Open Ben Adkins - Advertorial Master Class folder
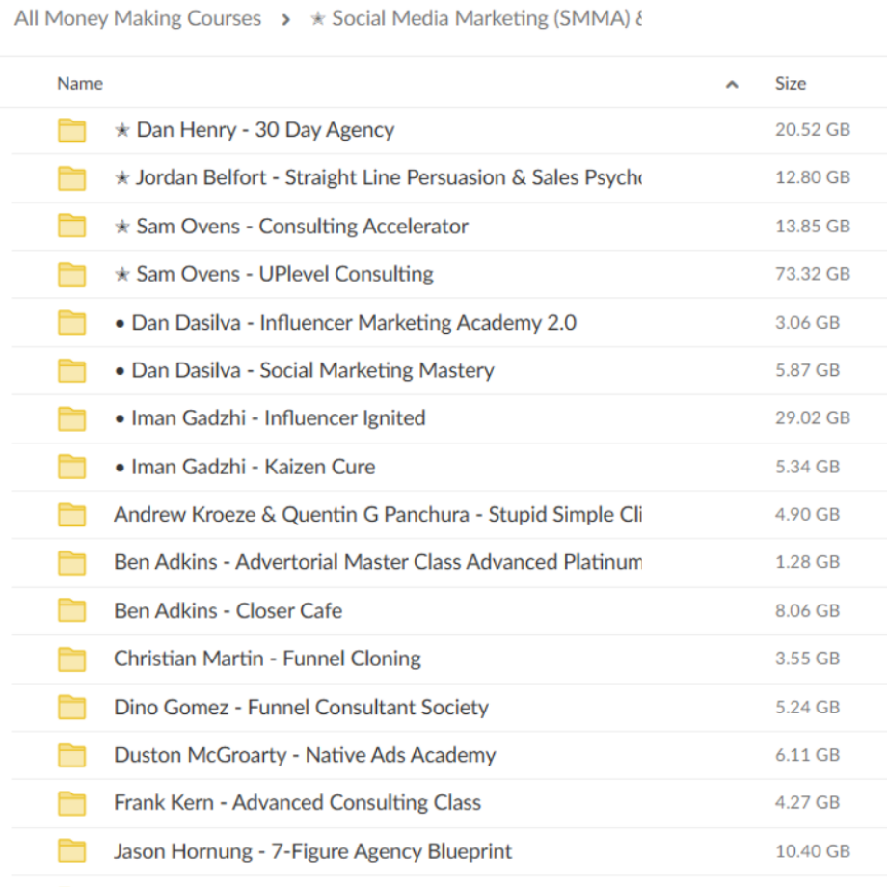The height and width of the screenshot is (887, 887). pyautogui.click(x=377, y=562)
